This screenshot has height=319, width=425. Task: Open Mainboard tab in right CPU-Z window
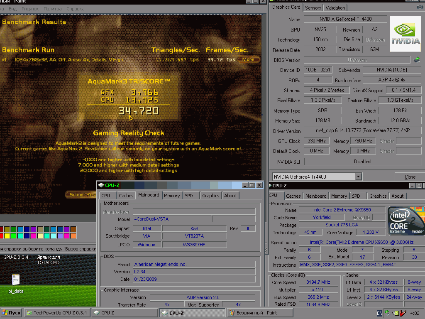coord(316,196)
